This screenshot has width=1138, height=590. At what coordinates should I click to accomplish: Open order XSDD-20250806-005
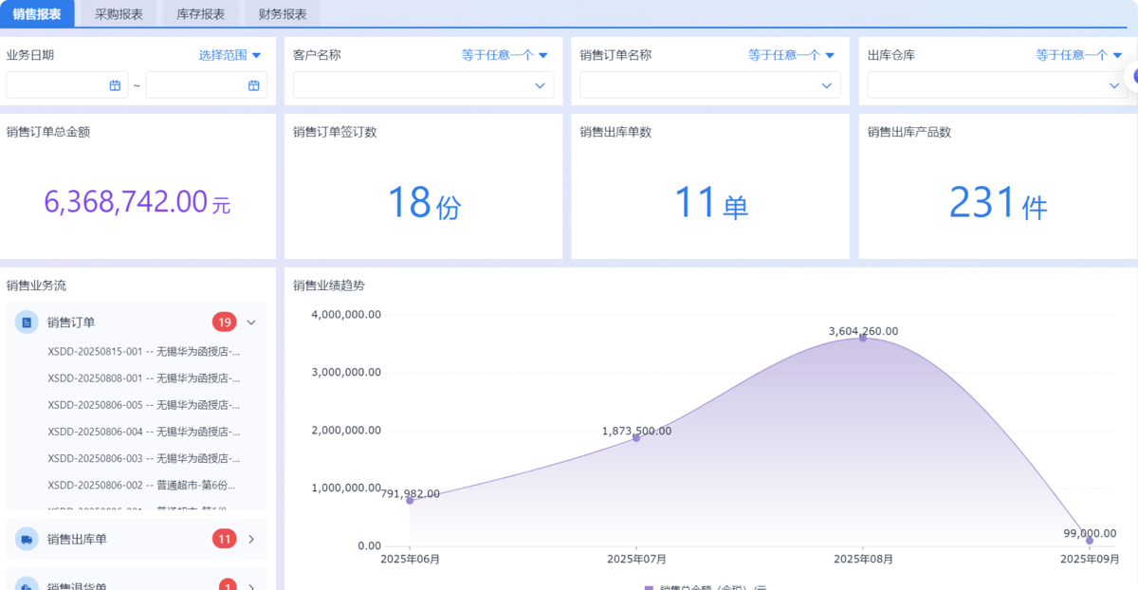[x=144, y=404]
